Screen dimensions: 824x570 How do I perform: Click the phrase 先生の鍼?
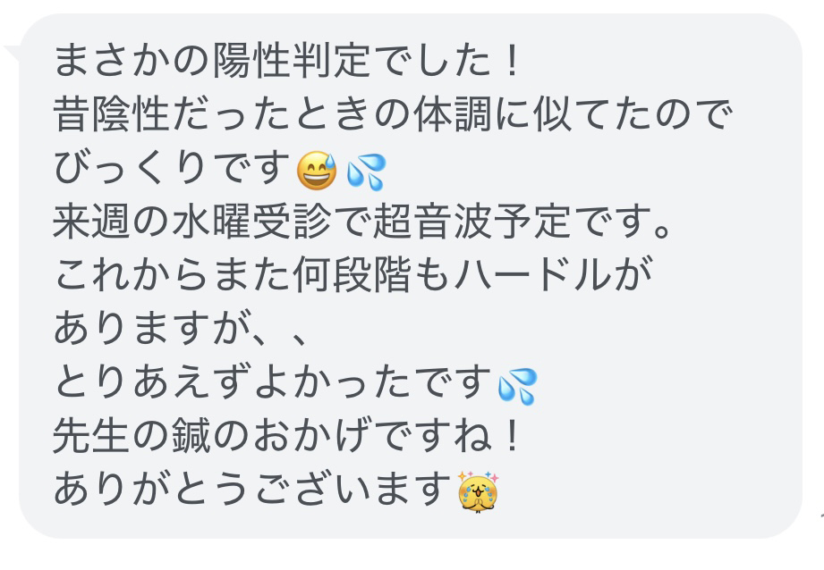tap(132, 436)
